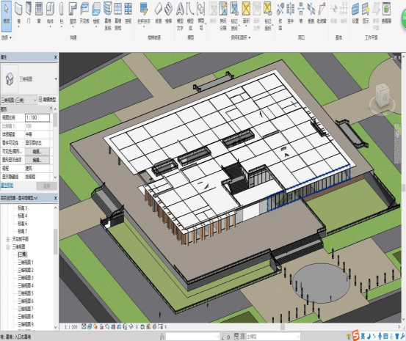Screen dimensions: 406x341
Task: Collapse the Graphics properties section
Action: (51, 109)
